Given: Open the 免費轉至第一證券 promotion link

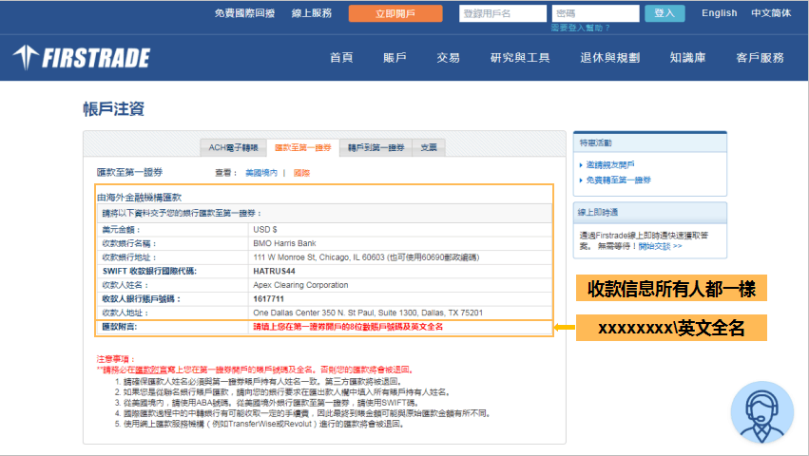Looking at the screenshot, I should click(x=618, y=180).
